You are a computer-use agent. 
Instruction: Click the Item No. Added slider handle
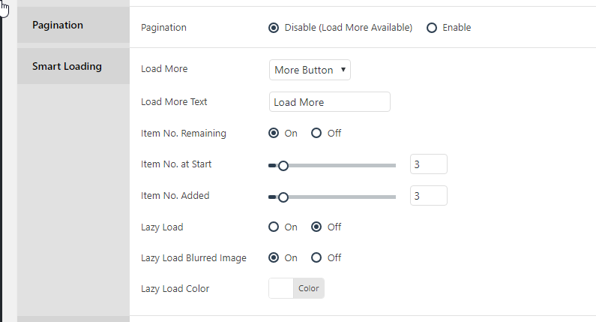283,197
